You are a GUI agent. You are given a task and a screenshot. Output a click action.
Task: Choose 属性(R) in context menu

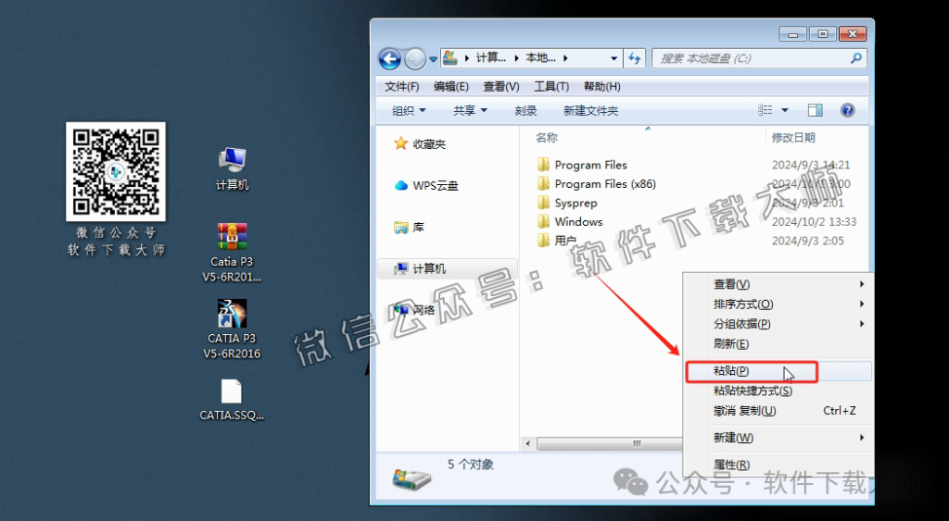(x=778, y=465)
